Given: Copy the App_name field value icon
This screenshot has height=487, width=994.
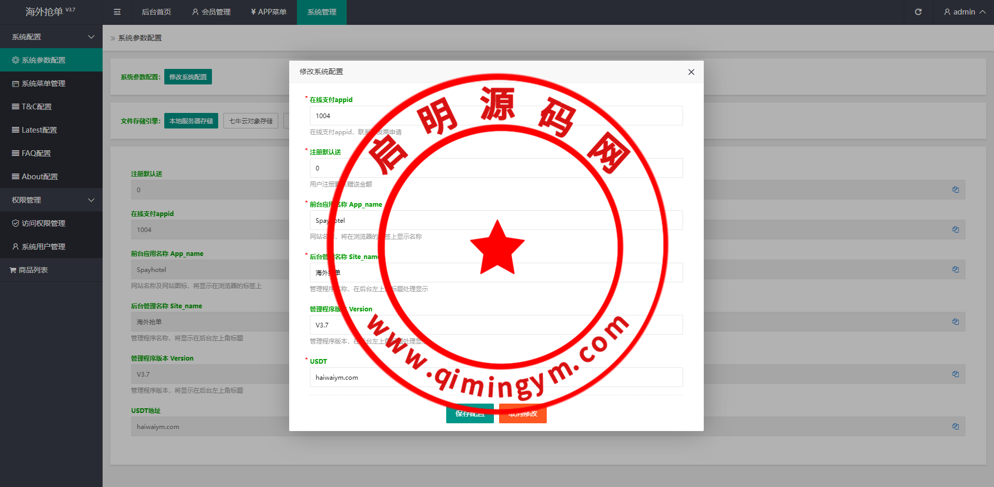Looking at the screenshot, I should tap(955, 269).
